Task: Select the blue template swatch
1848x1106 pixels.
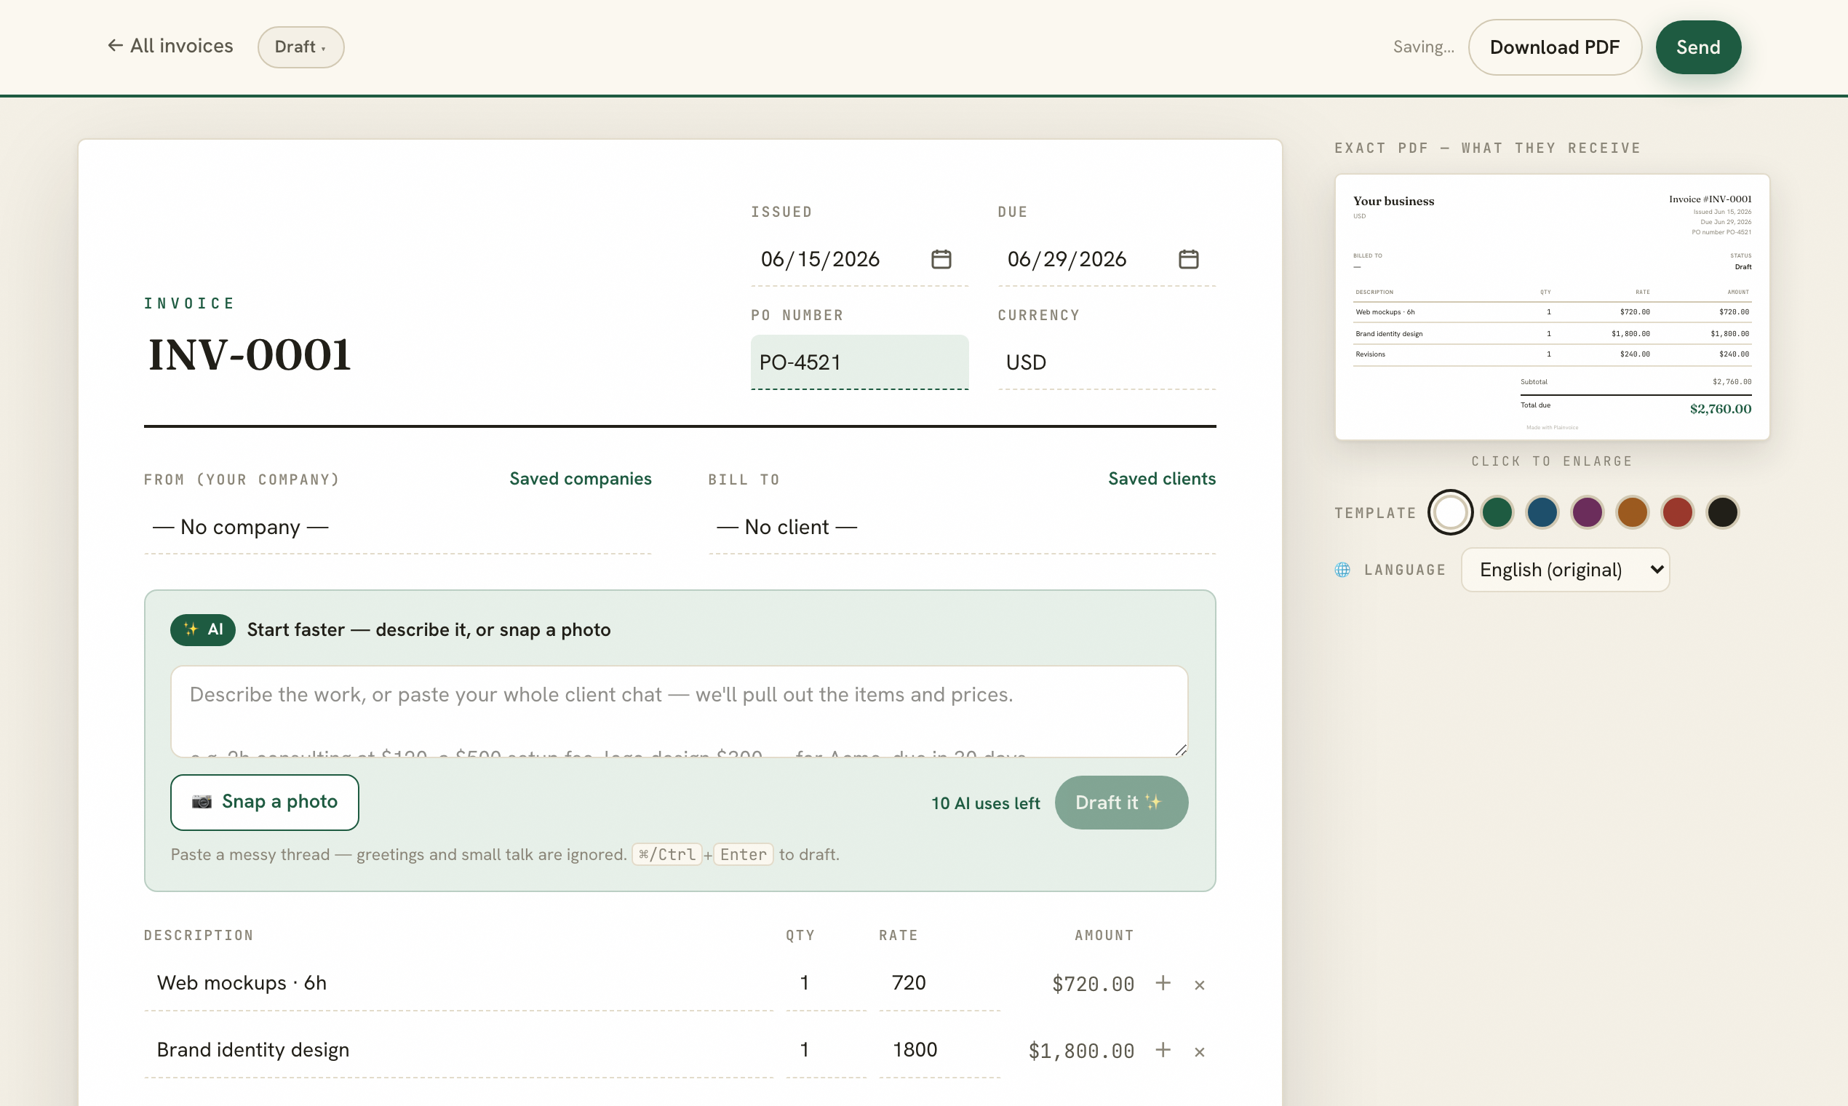Action: 1542,512
